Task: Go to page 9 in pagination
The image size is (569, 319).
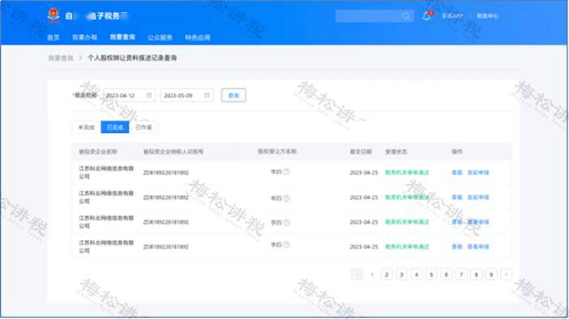Action: pyautogui.click(x=491, y=274)
